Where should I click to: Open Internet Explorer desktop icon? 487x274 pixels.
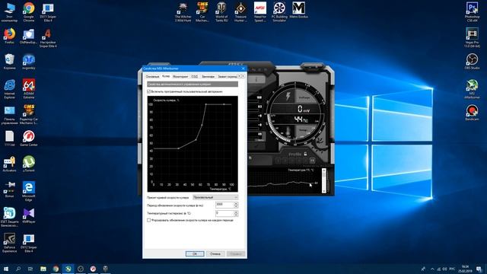coord(9,88)
